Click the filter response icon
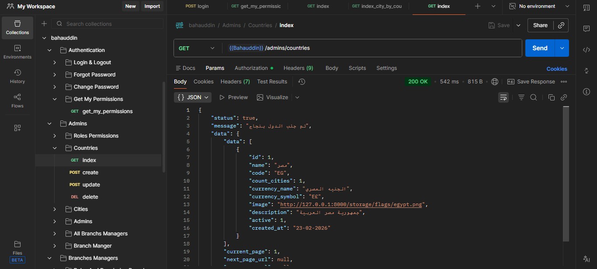 coord(521,97)
